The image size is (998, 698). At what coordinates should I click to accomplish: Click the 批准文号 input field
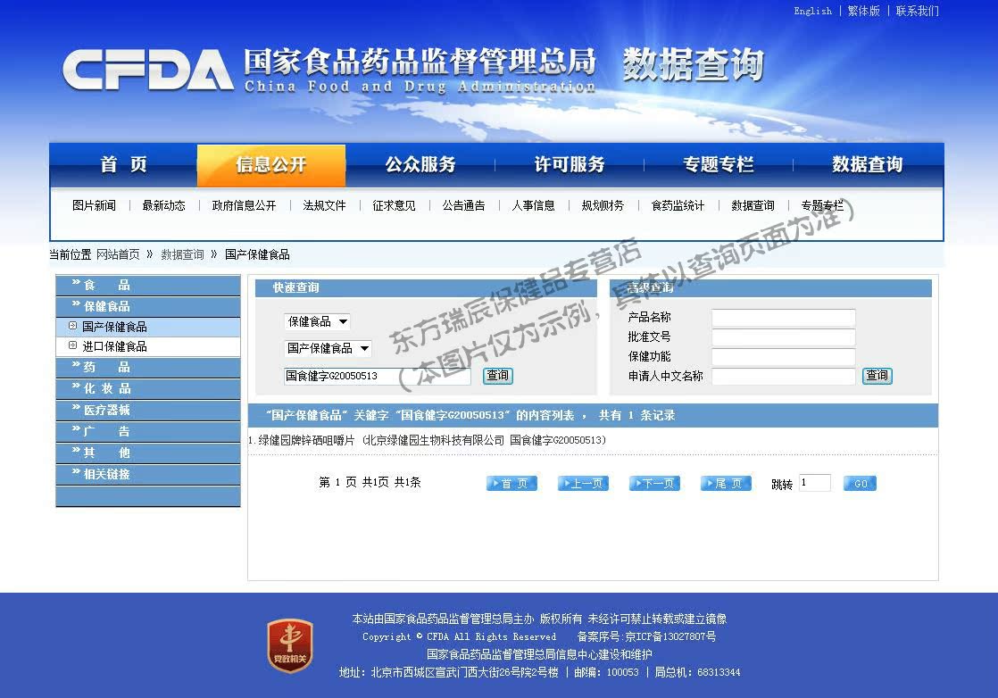pos(783,337)
